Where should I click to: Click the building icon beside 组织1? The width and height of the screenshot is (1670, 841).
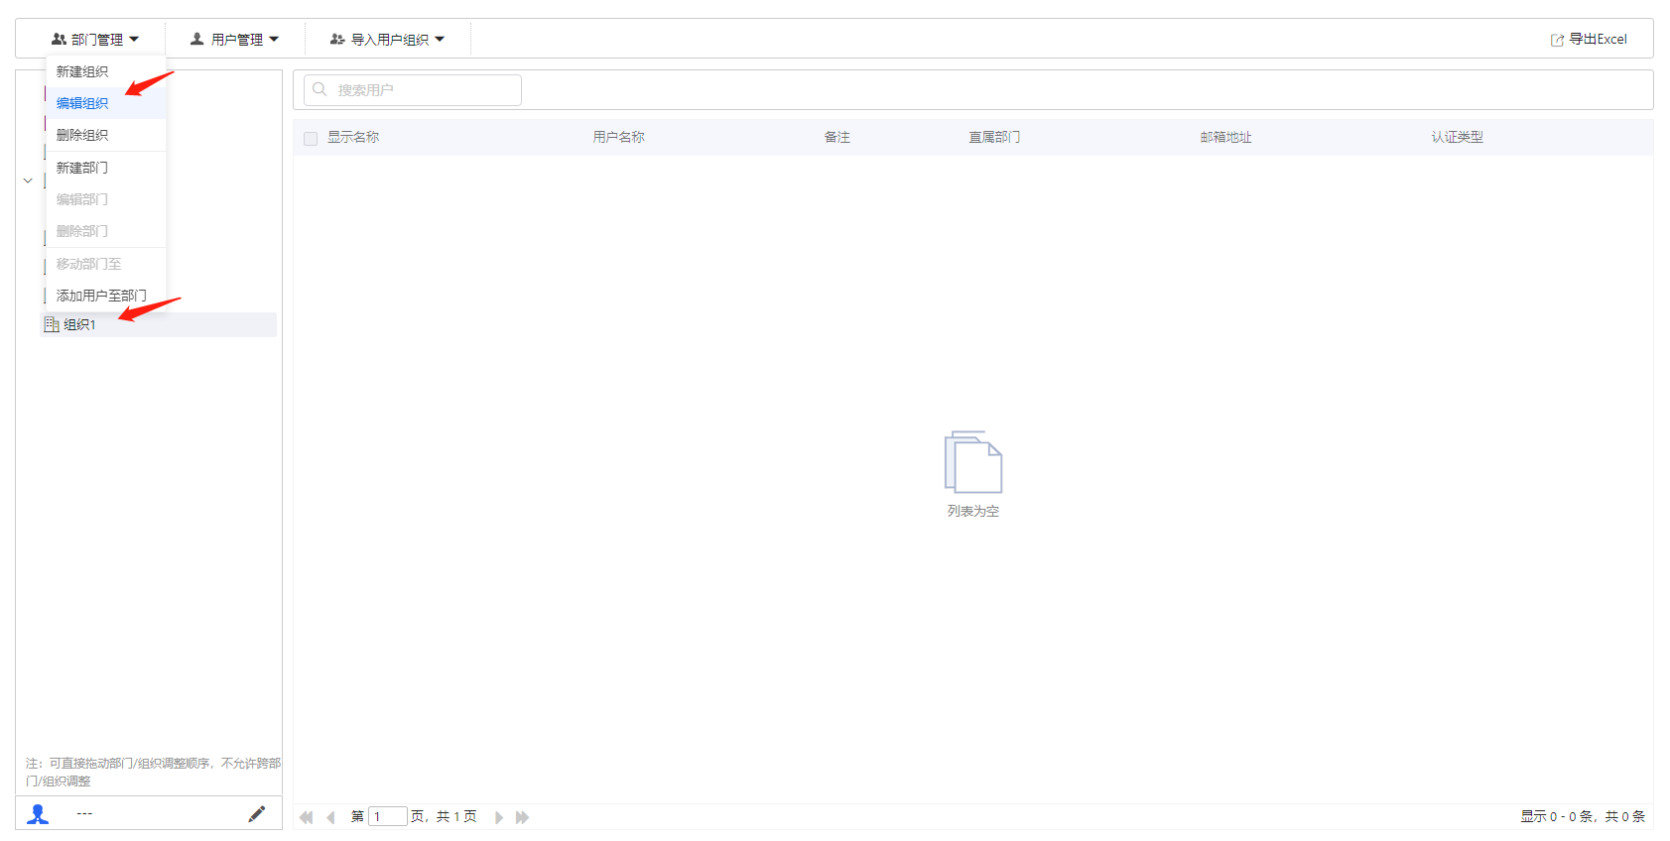(52, 324)
